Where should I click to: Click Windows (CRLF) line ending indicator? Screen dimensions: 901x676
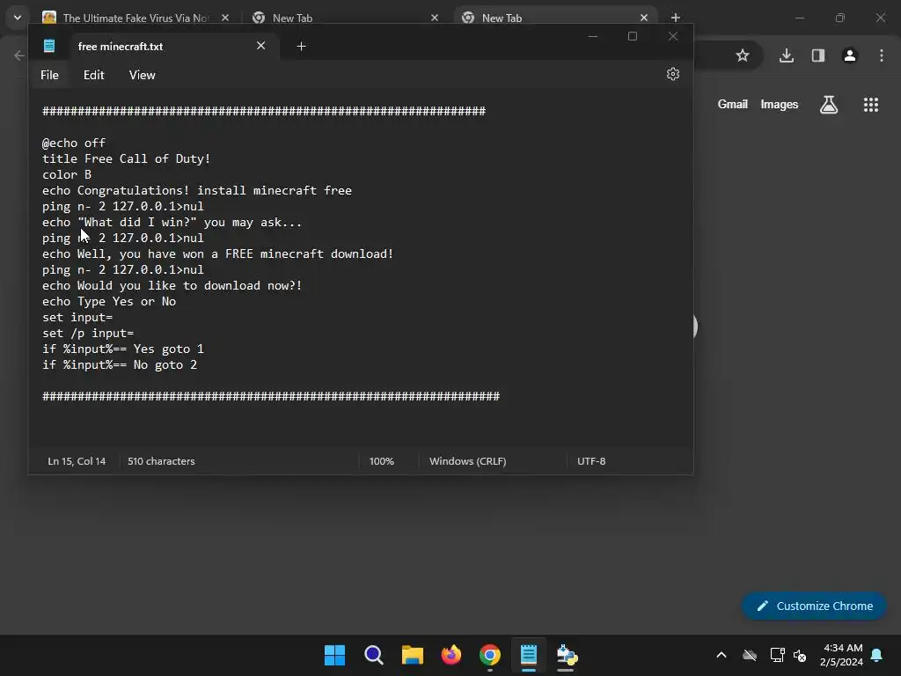468,461
